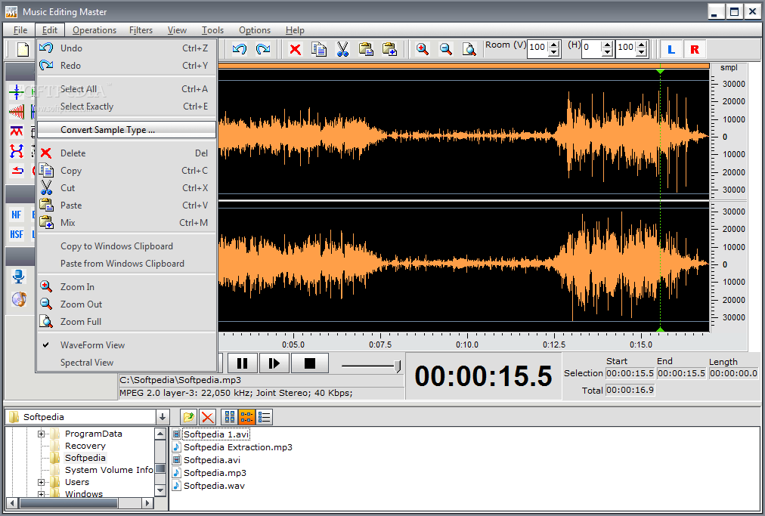Click the toolbar Redo arrow icon
Image resolution: width=765 pixels, height=516 pixels.
coord(263,49)
